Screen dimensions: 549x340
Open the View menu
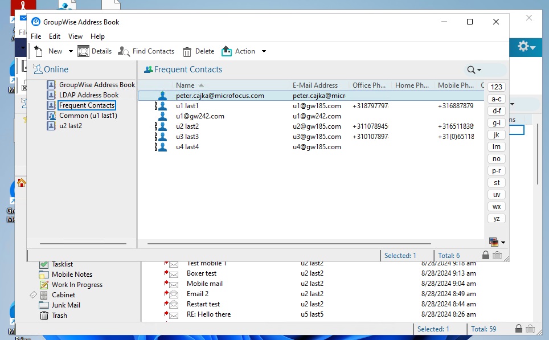75,36
